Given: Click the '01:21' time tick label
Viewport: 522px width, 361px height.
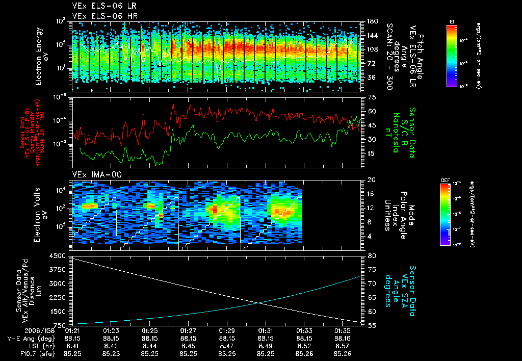Looking at the screenshot, I should tap(72, 331).
